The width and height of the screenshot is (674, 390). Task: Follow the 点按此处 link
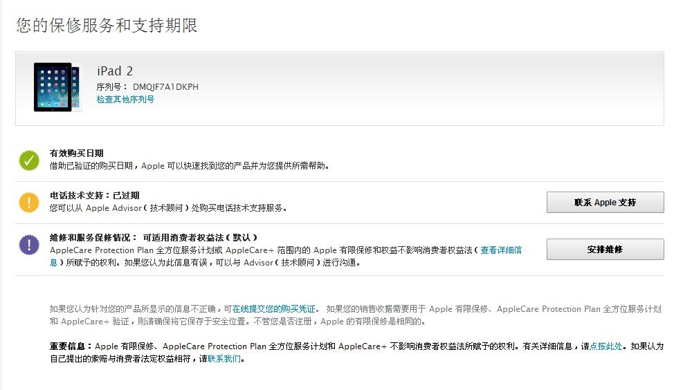605,346
